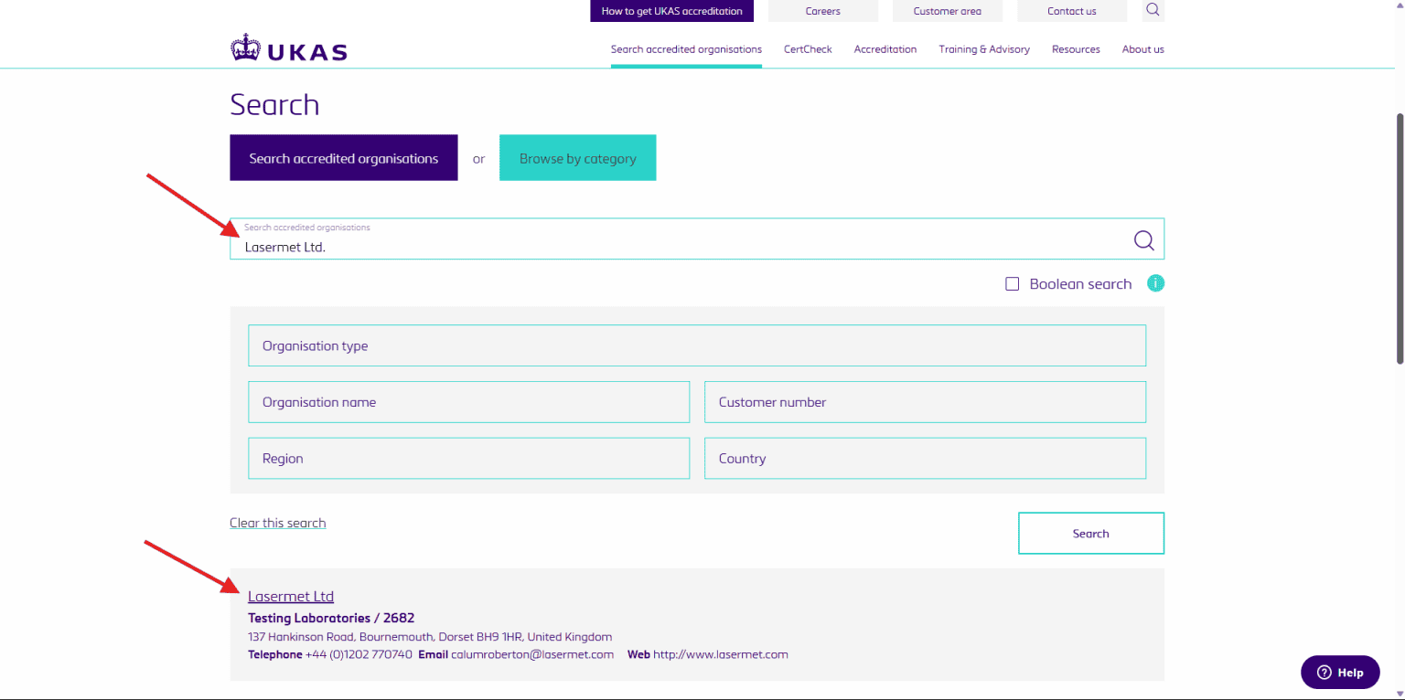Click the calumroberton@lasermet.com email address

click(x=532, y=654)
